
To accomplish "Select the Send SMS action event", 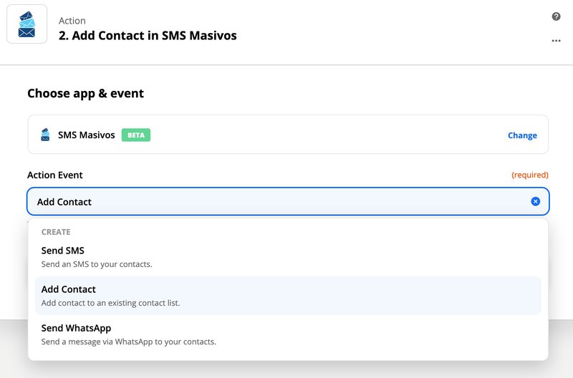I will [x=63, y=251].
